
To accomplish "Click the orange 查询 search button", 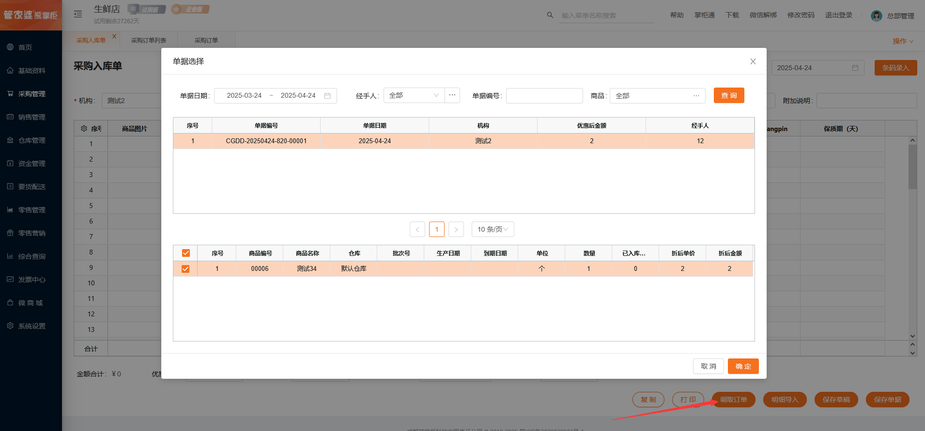I will coord(728,95).
